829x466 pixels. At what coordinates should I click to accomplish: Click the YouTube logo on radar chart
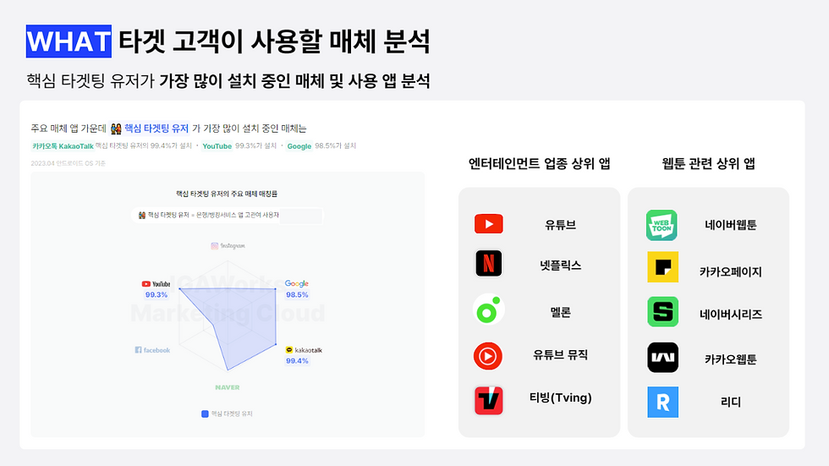pos(156,283)
